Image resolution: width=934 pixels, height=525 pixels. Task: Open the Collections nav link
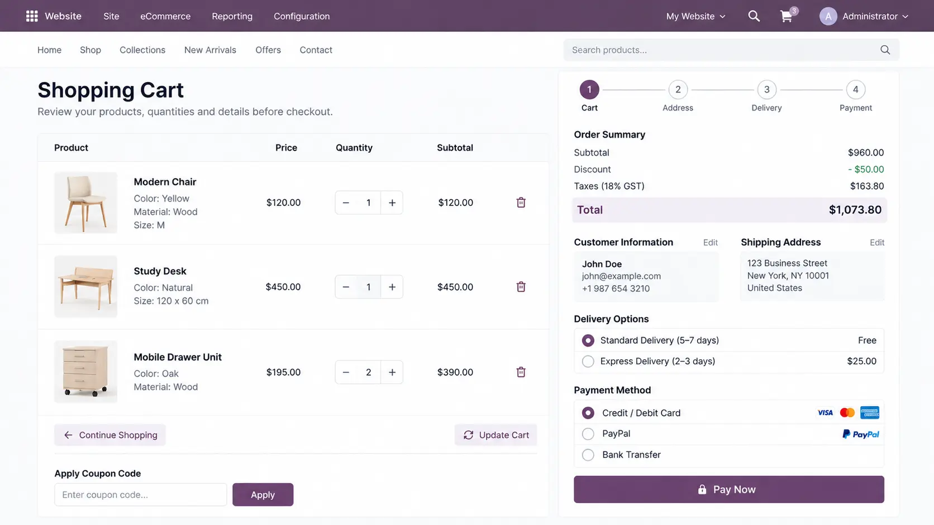(142, 50)
